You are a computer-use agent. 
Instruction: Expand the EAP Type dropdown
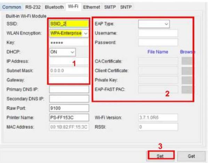tap(154, 24)
